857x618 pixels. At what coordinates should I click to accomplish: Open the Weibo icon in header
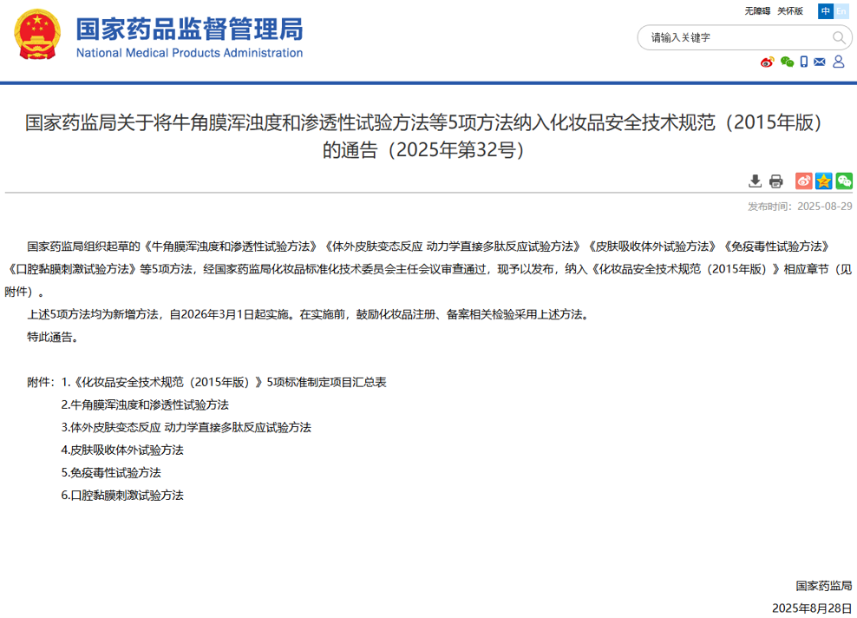point(768,62)
